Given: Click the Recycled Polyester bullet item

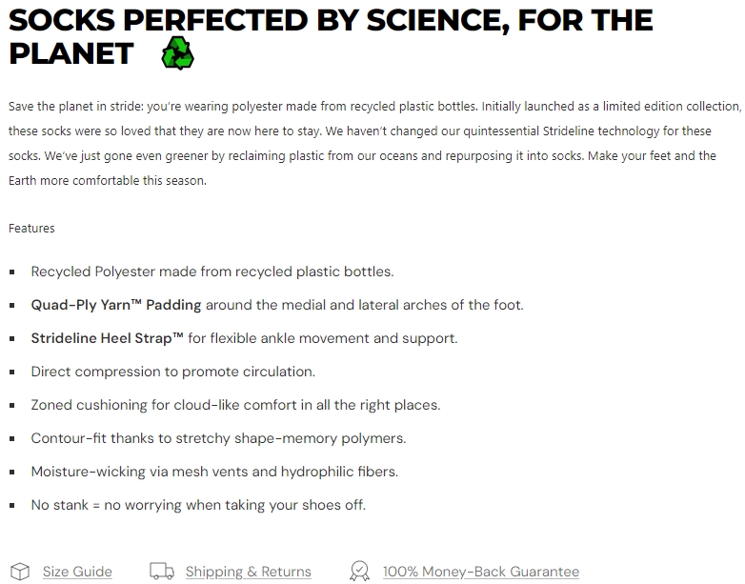Looking at the screenshot, I should tap(211, 272).
